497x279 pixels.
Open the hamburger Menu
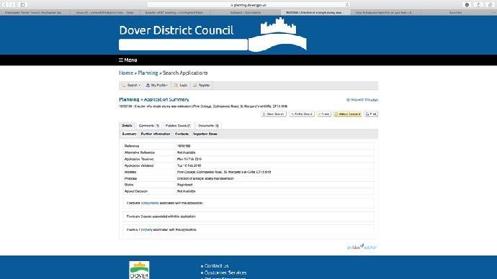tap(128, 60)
